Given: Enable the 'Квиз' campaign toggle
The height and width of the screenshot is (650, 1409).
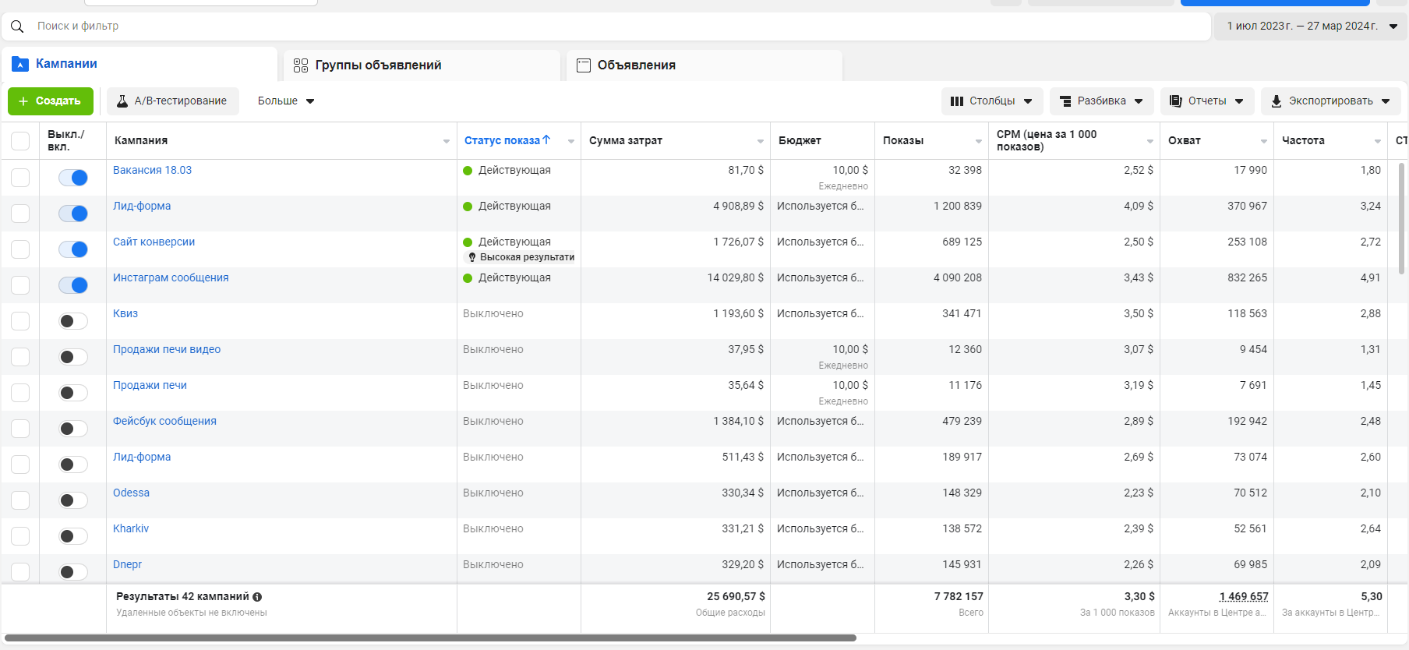Looking at the screenshot, I should click(73, 321).
